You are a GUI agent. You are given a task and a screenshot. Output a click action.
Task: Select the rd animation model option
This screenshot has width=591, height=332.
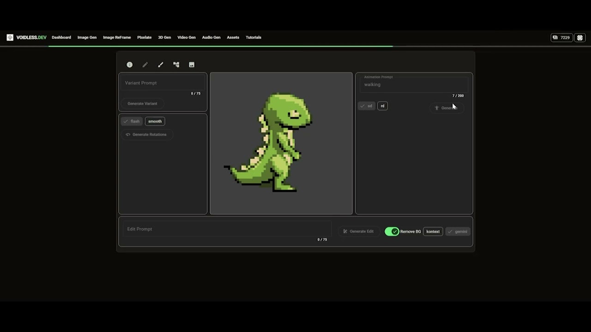click(x=382, y=106)
